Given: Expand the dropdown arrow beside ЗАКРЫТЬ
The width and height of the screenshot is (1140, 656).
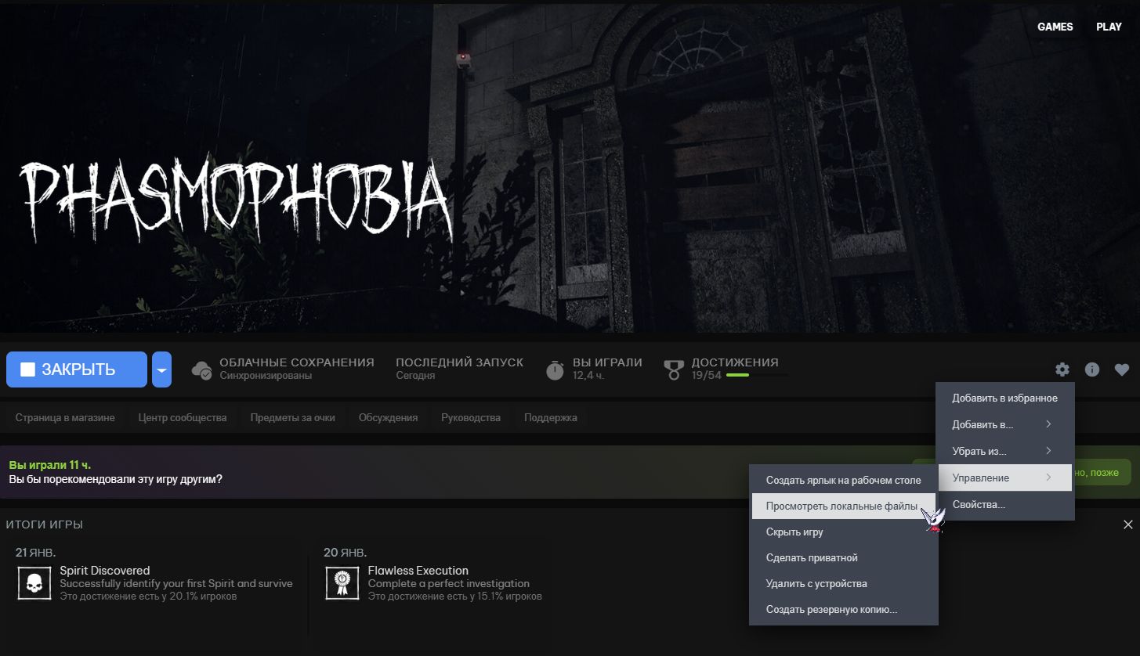Looking at the screenshot, I should pos(161,369).
